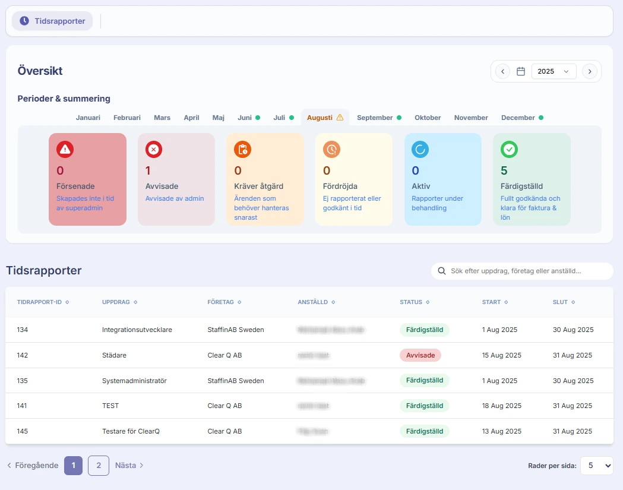
Task: Sort by FÖRETAG column
Action: [x=224, y=302]
